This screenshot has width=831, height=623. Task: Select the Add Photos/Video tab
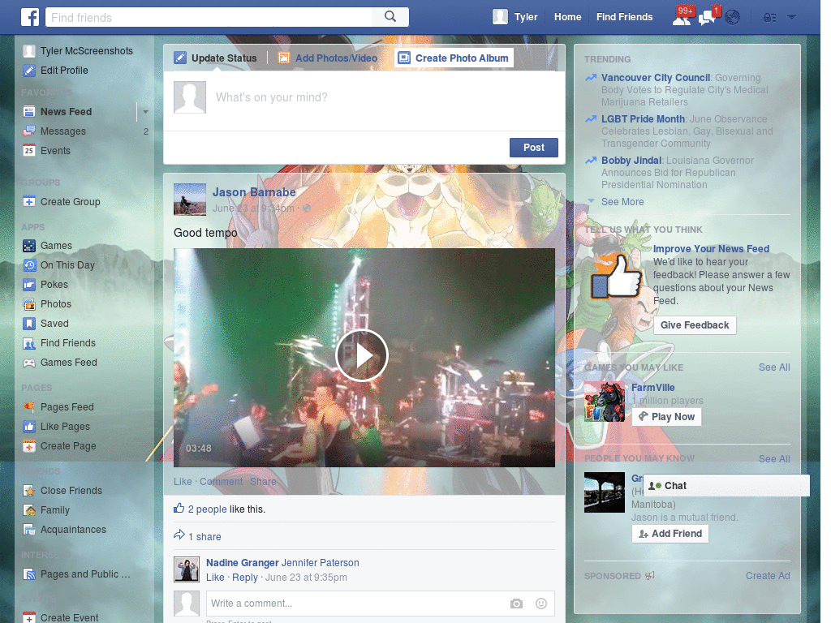click(328, 58)
